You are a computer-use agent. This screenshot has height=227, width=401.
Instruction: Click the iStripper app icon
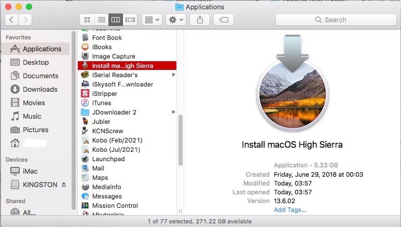pyautogui.click(x=85, y=94)
